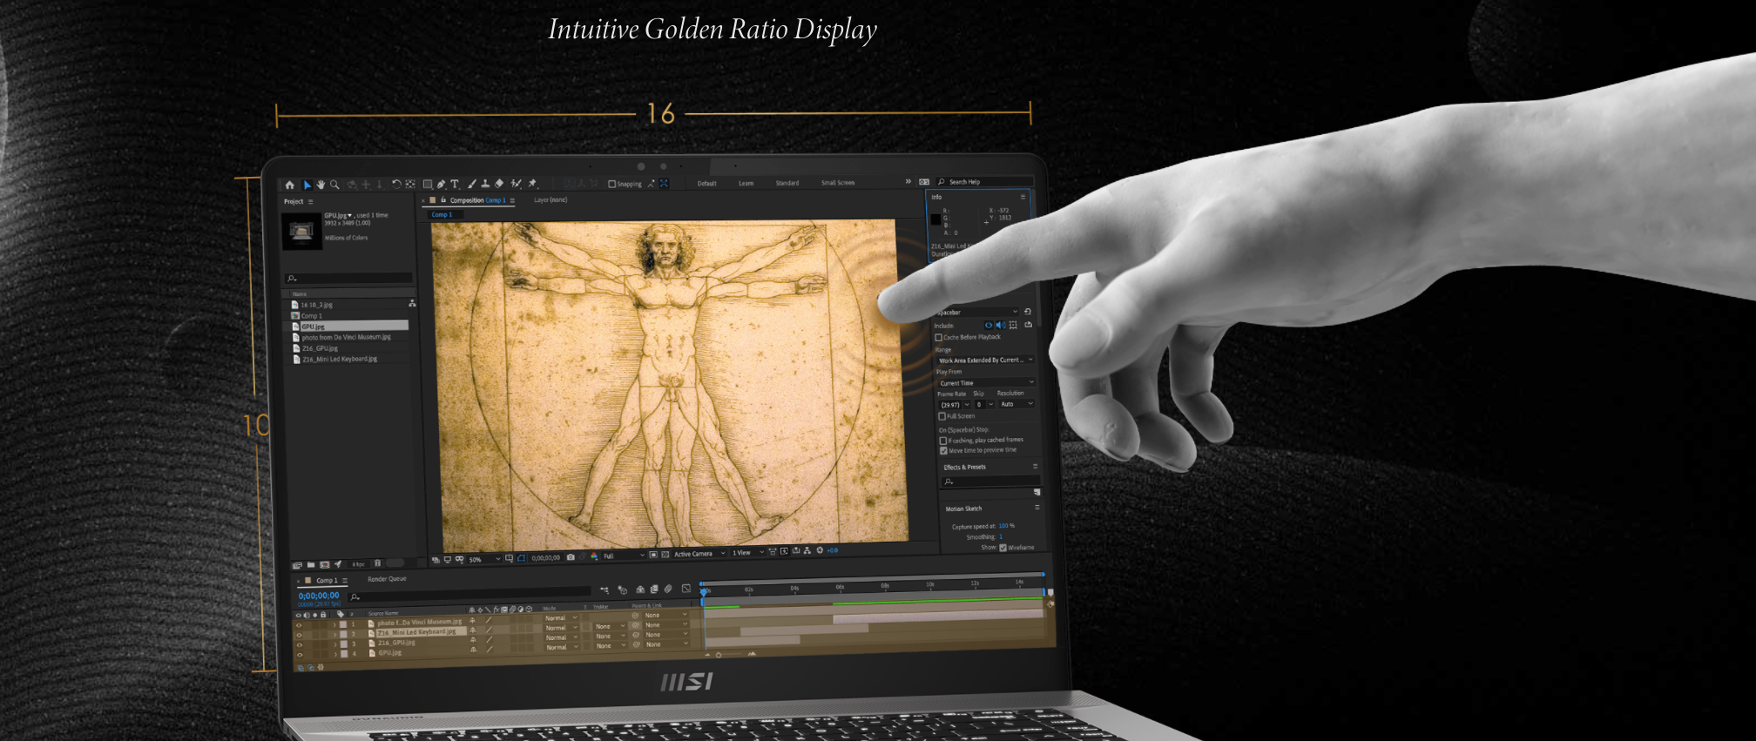1756x741 pixels.
Task: Select the Layer (none) viewer tab
Action: coord(550,199)
